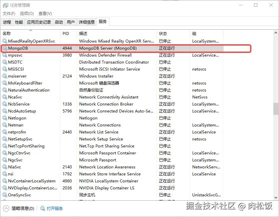Viewport: 279px width, 217px height.
Task: Sort services by the PID column header
Action: (x=69, y=34)
